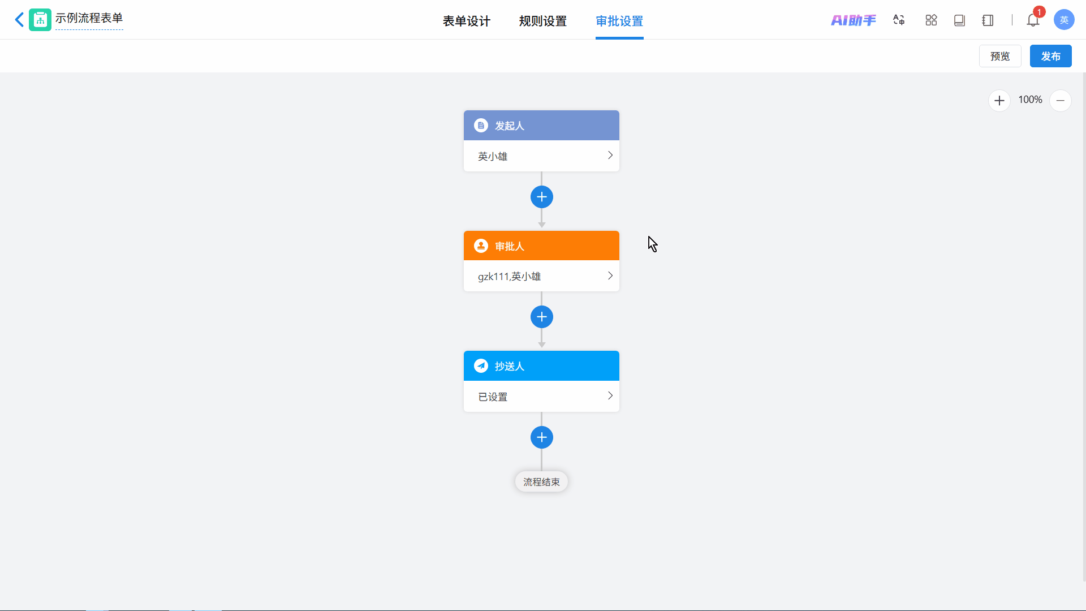Click the 发布 button
The width and height of the screenshot is (1086, 611).
(1050, 56)
